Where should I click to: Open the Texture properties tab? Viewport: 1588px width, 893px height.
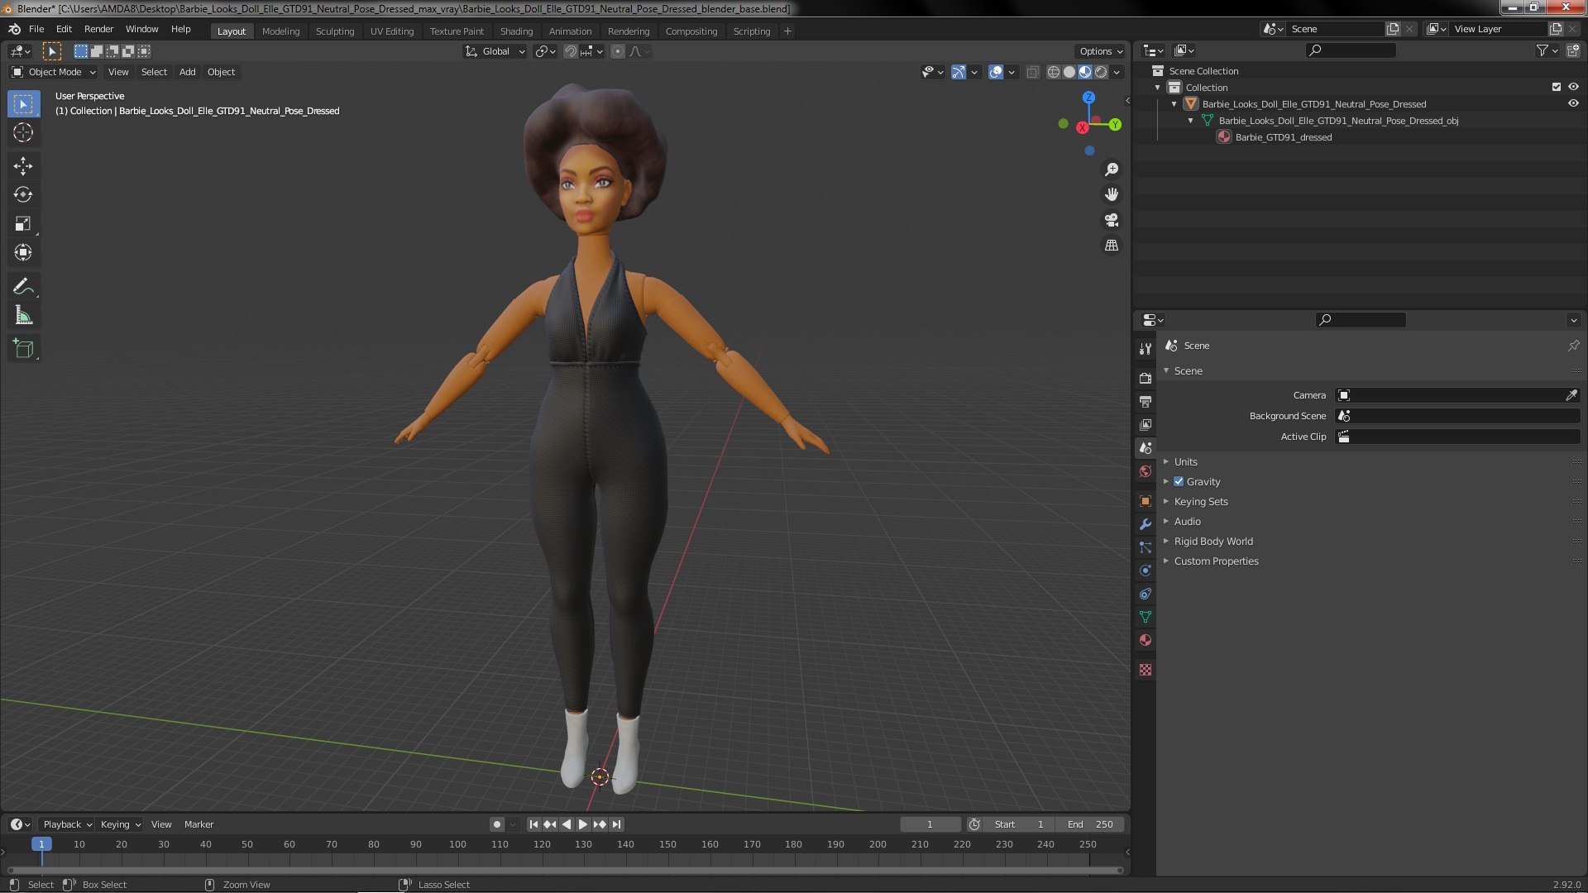point(1146,670)
